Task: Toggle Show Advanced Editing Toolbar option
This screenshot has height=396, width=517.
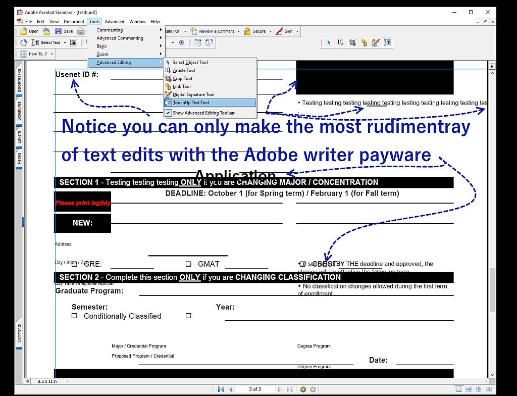Action: coord(210,113)
